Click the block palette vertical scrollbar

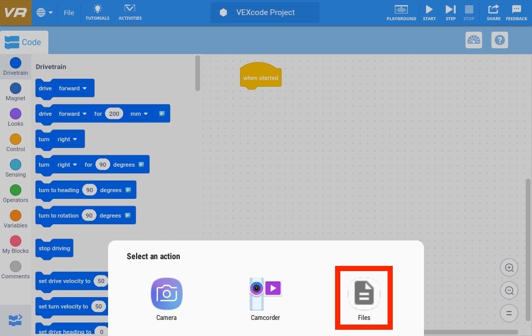(x=197, y=74)
